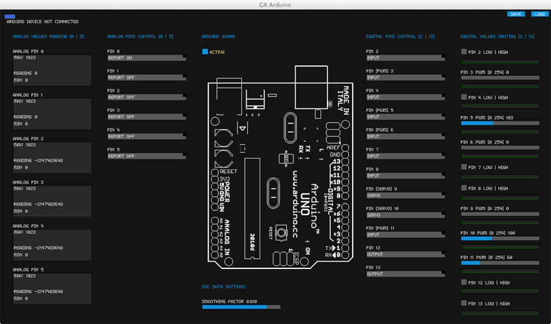The width and height of the screenshot is (551, 324).
Task: Click the blue connection status indicator
Action: [x=10, y=17]
